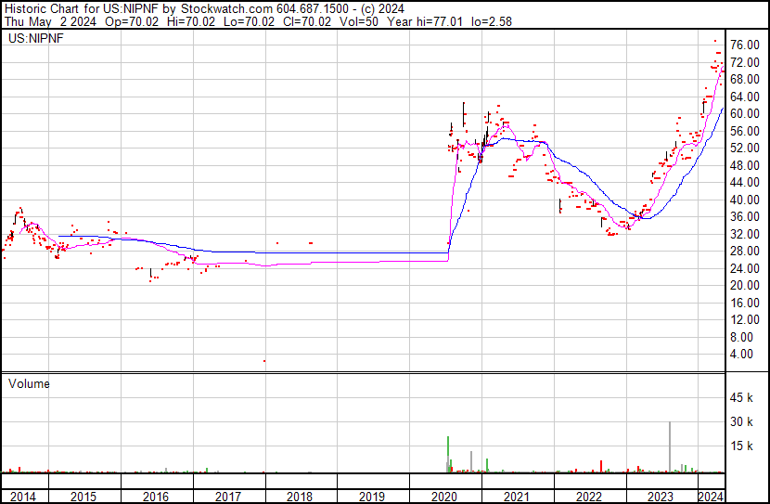Click the 15 k volume axis label
Viewport: 770px width, 504px height.
coord(743,446)
